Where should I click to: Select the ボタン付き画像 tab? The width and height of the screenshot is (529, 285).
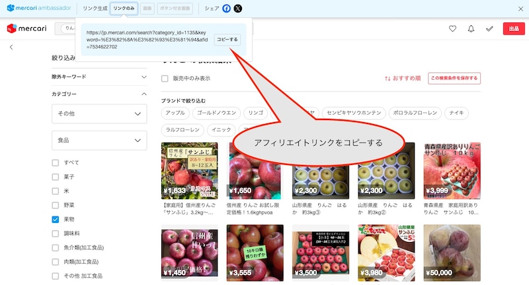pyautogui.click(x=175, y=9)
